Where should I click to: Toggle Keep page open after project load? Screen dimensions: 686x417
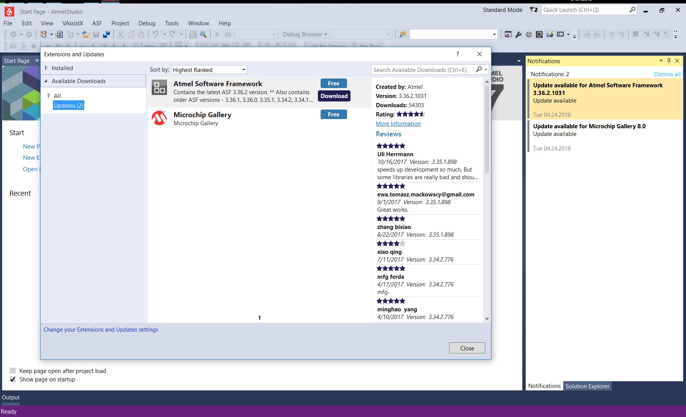13,371
